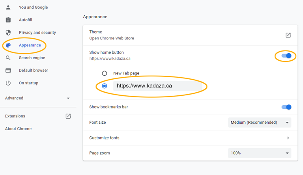303x175 pixels.
Task: Click the Autofill clipboard icon
Action: [8, 20]
